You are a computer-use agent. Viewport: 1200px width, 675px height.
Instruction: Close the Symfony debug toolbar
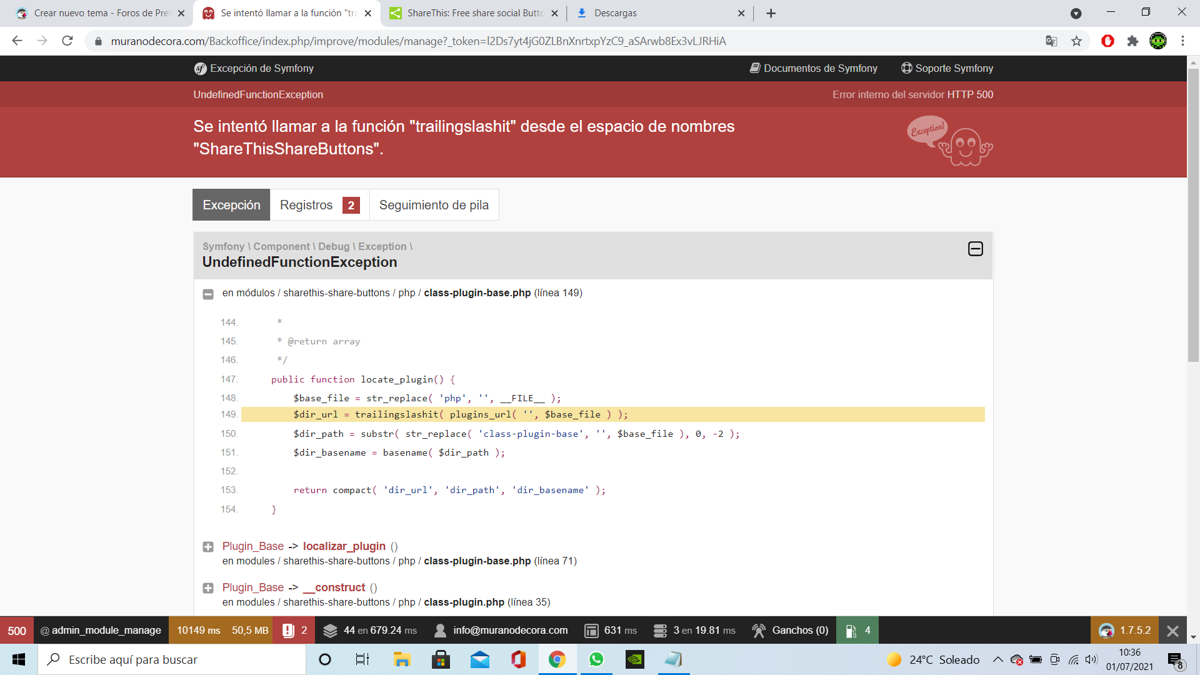[x=1172, y=631]
